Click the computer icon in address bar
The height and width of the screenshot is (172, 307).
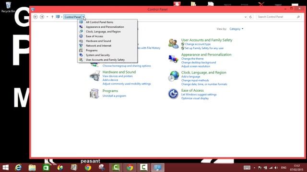click(58, 17)
